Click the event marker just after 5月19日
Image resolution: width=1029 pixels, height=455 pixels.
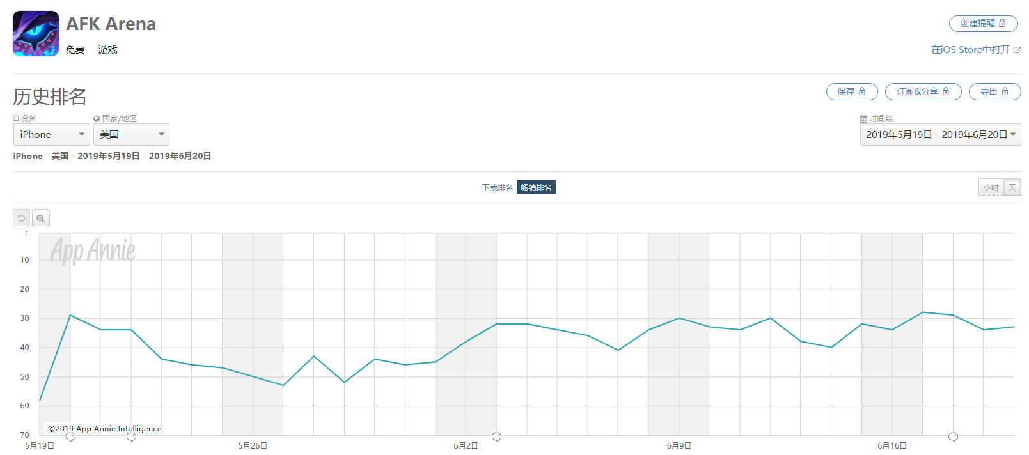pos(70,437)
